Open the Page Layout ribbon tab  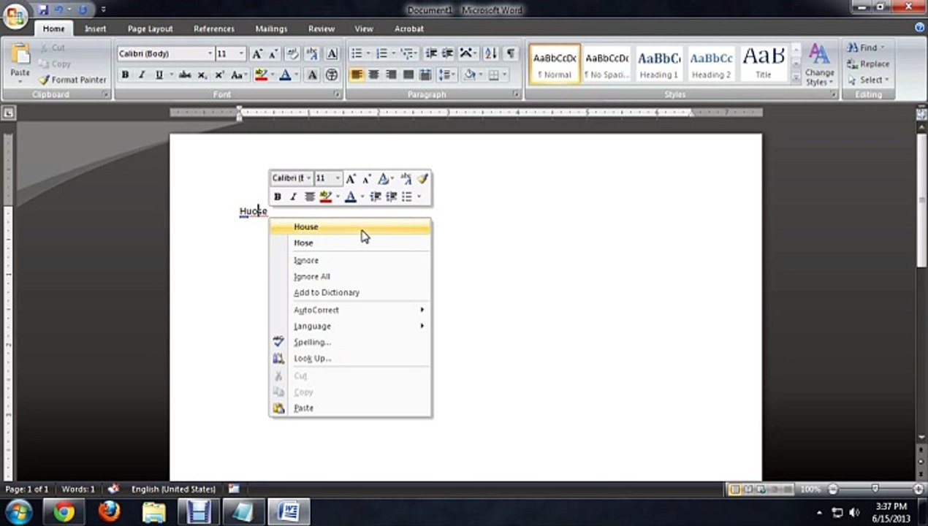pyautogui.click(x=150, y=28)
